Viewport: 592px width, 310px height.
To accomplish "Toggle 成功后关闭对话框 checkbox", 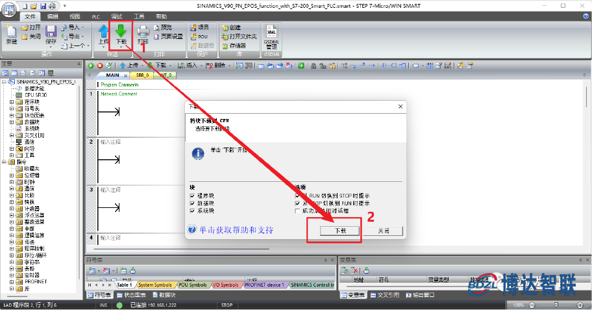I will click(297, 211).
